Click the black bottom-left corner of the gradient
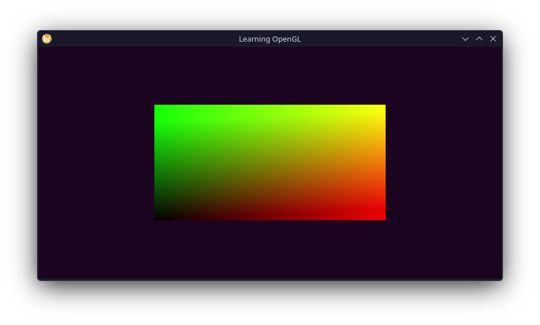 [x=158, y=216]
